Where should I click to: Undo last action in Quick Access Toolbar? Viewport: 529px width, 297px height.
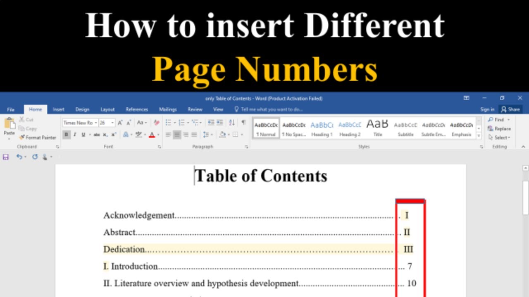click(x=19, y=157)
